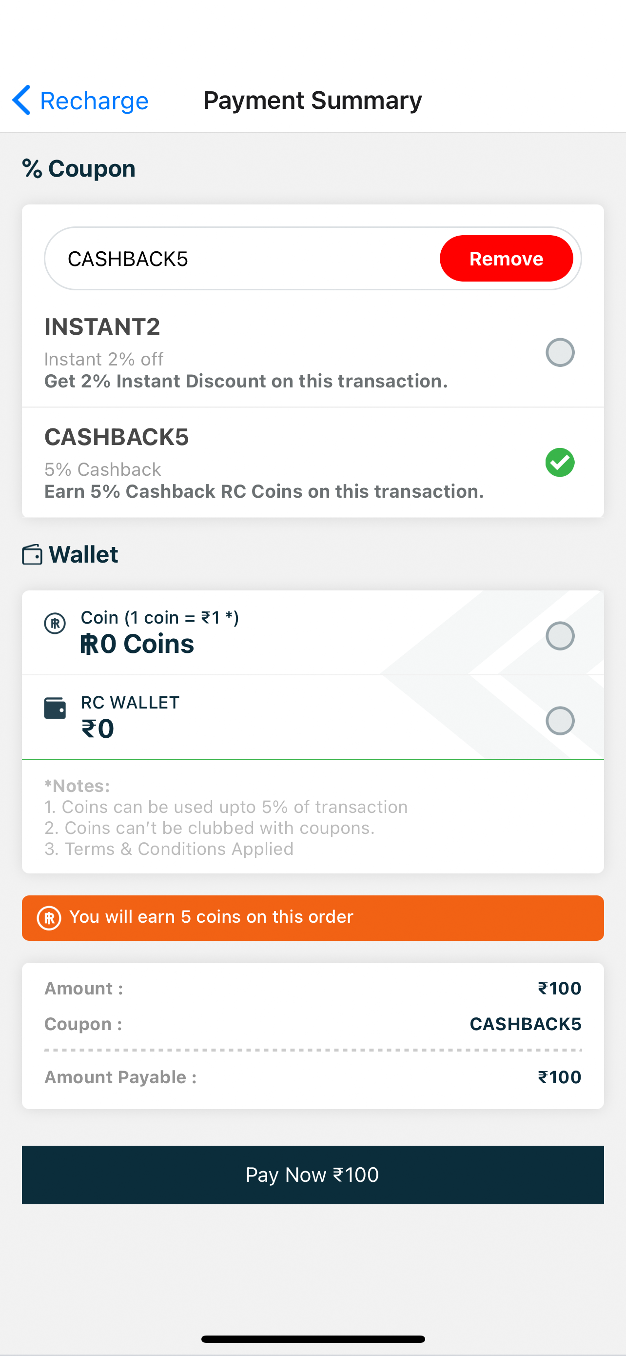The height and width of the screenshot is (1357, 626).
Task: Tap the percent icon beside Coupon heading
Action: 32,169
